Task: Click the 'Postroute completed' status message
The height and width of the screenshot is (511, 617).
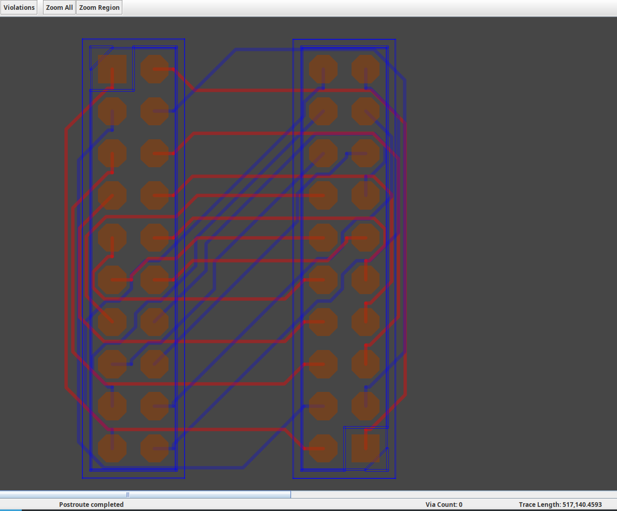Action: tap(91, 504)
